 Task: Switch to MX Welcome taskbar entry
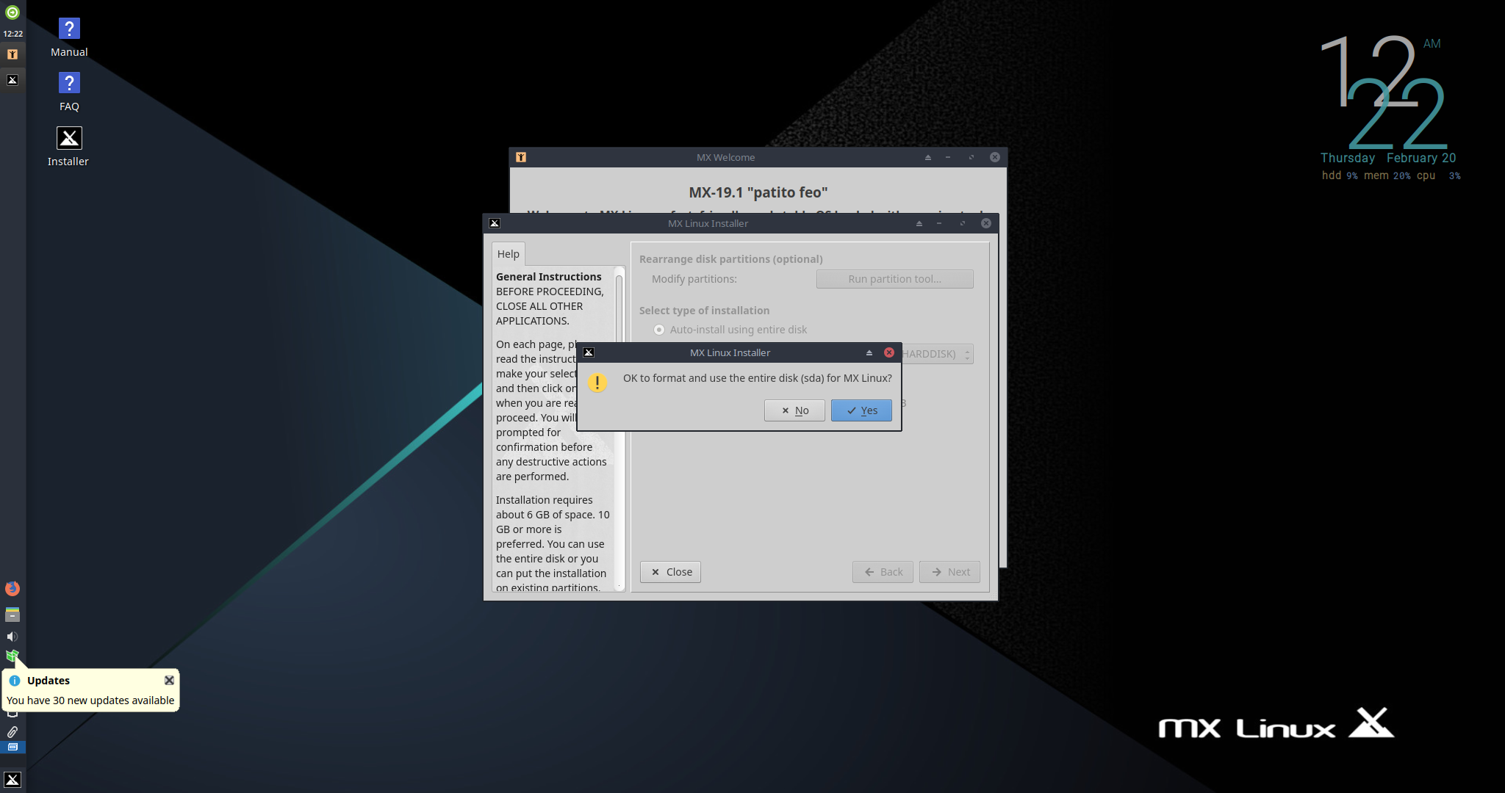click(x=12, y=54)
